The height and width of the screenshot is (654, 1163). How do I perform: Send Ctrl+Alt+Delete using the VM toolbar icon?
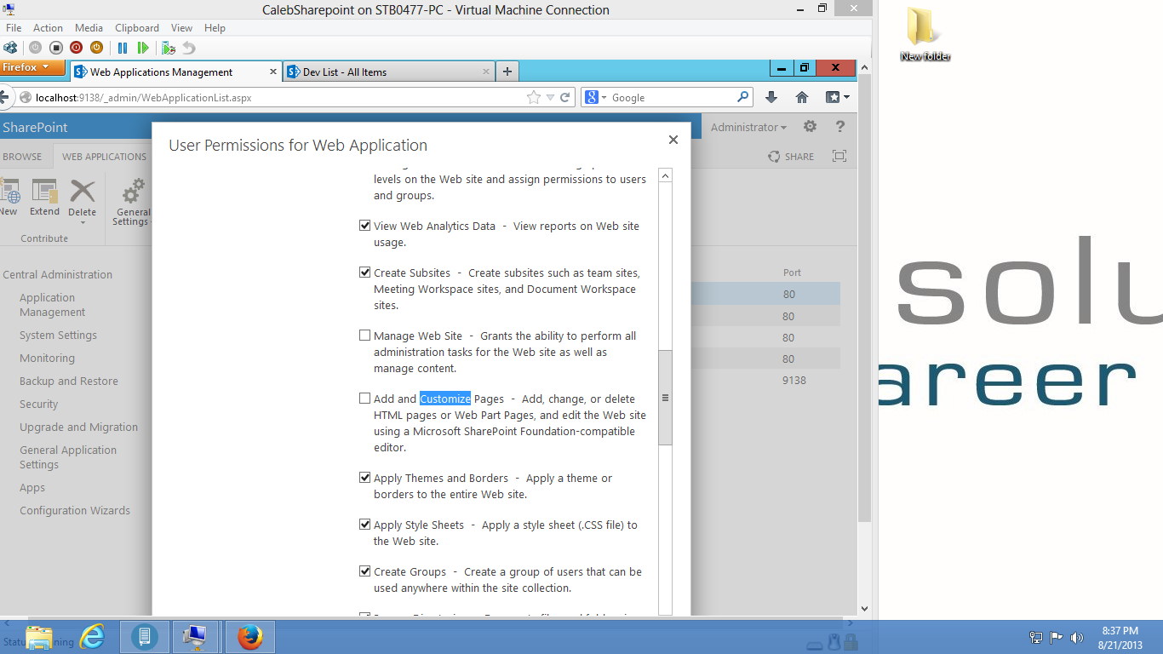coord(10,49)
